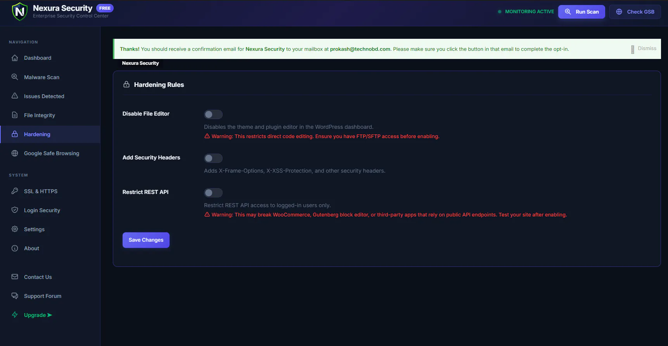Screen dimensions: 668x346
Task: Go to Malware Scan page
Action: pyautogui.click(x=50, y=77)
